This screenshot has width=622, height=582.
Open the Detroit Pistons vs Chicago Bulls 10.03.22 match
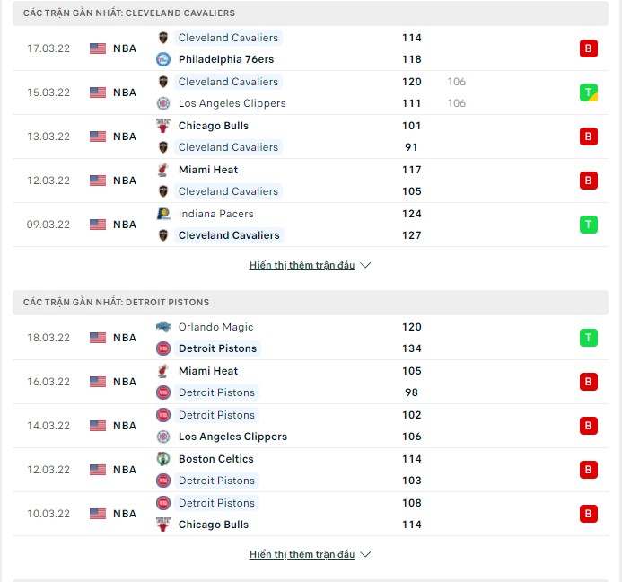click(311, 514)
